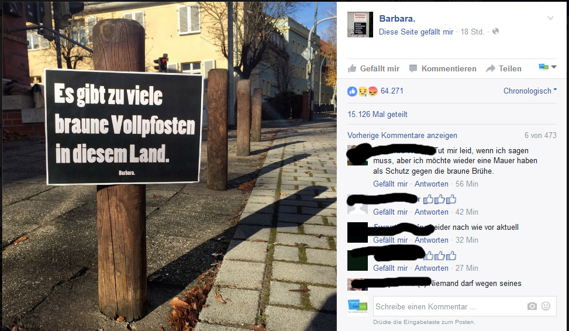Click the globe public visibility icon
Screen dimensions: 569x331
click(495, 31)
